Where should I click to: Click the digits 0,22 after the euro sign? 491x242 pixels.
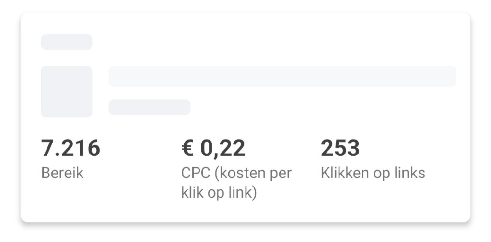[x=222, y=148]
